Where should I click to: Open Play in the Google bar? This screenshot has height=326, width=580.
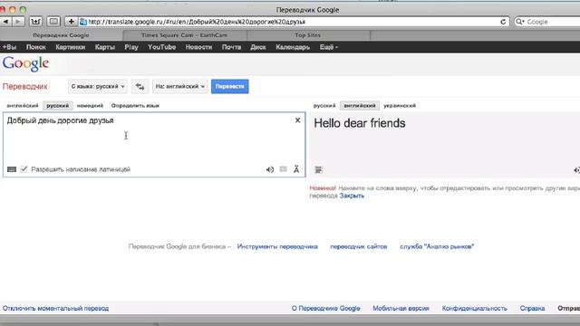pyautogui.click(x=131, y=47)
